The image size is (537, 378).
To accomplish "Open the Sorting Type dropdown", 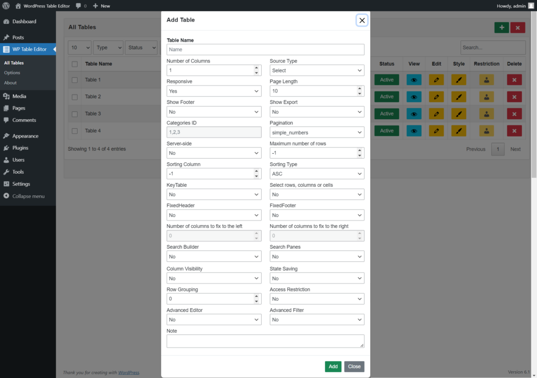I will 317,173.
